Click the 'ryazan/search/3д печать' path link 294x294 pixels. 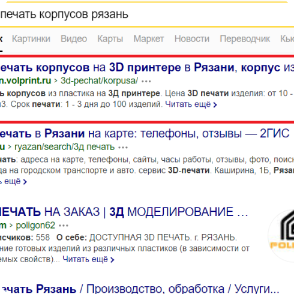click(x=64, y=147)
